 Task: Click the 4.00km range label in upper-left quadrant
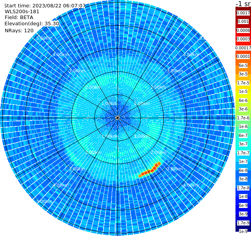(61, 54)
